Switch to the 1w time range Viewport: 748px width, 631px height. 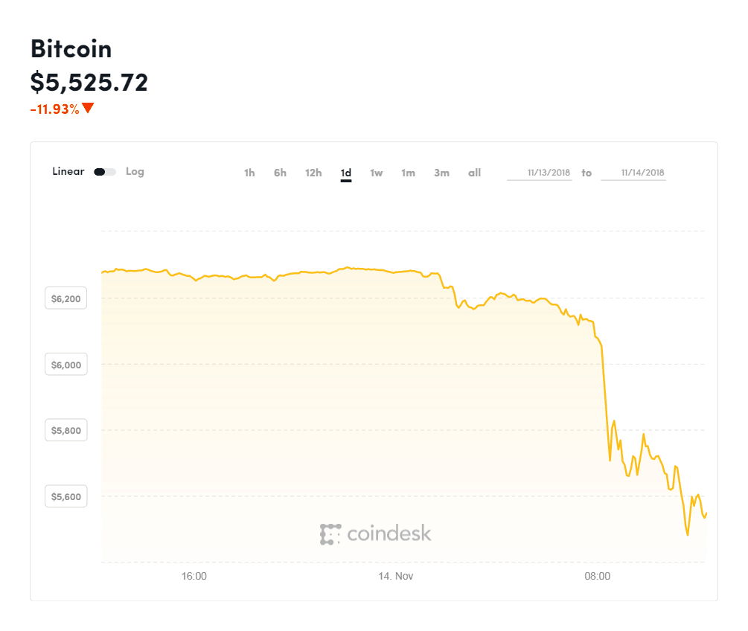[x=377, y=173]
